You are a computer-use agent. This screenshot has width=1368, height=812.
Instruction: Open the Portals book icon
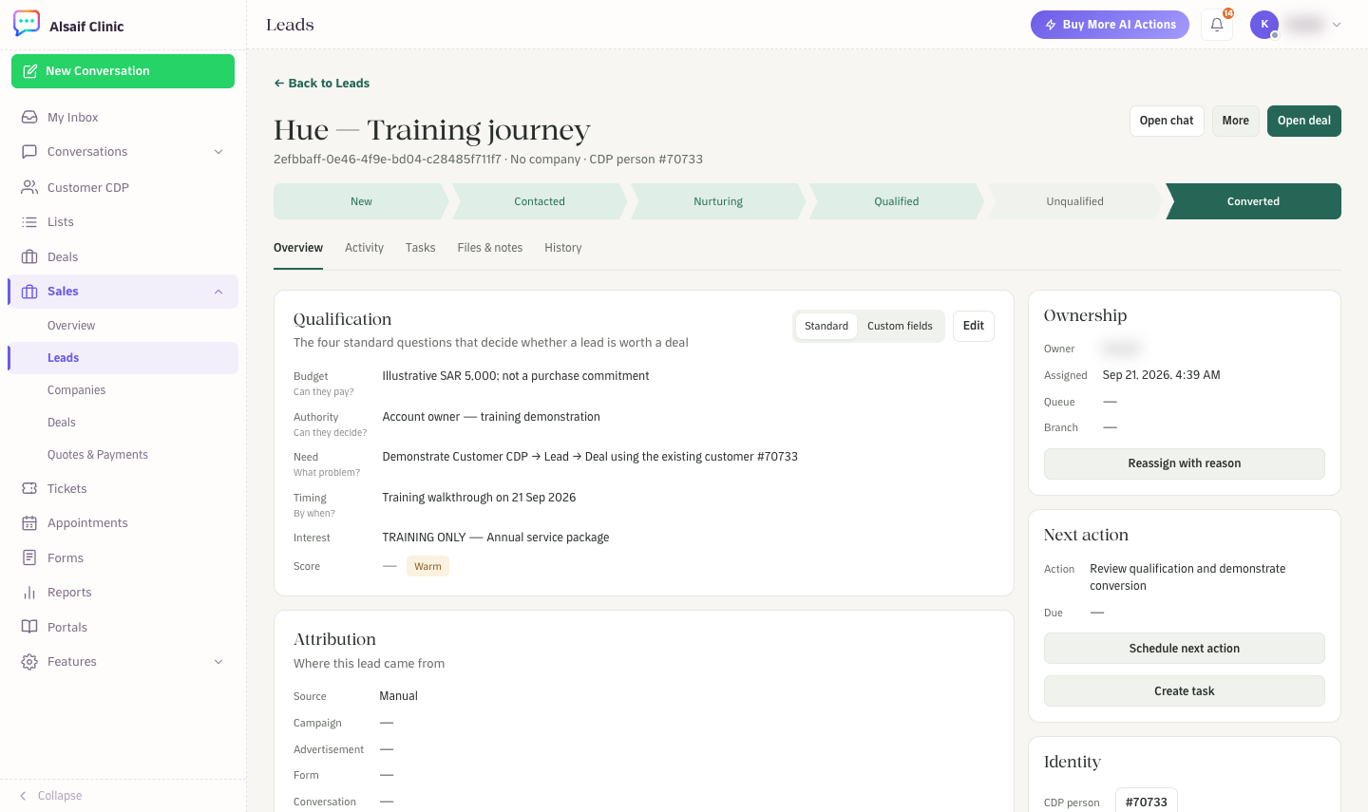pyautogui.click(x=29, y=627)
